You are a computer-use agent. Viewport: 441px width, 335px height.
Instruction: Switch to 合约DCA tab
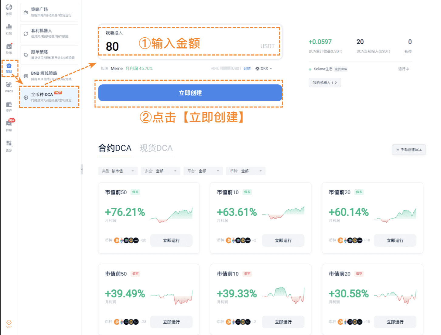[x=115, y=148]
